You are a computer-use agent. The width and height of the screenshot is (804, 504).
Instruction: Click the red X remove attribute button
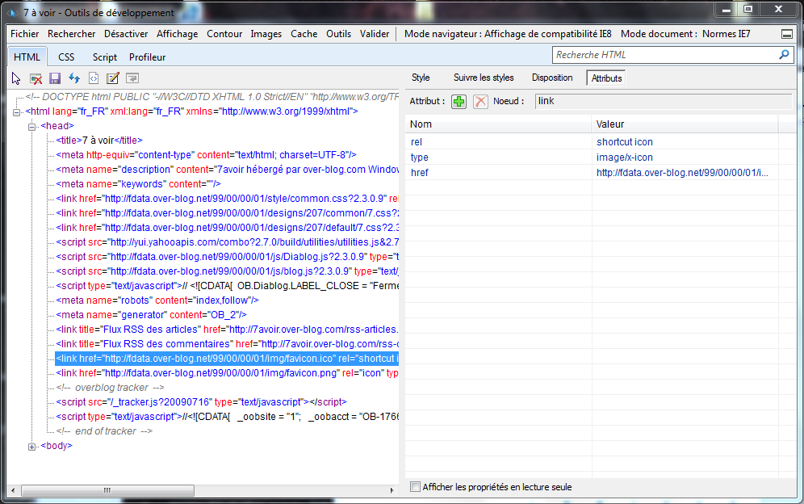(x=480, y=102)
